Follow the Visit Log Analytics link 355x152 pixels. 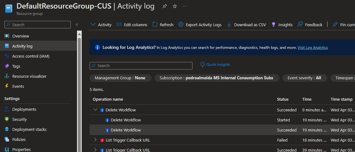coord(313,47)
